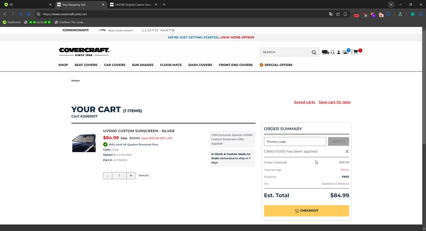Open the Seat Covers menu
Screen dimensions: 426x231
coord(86,65)
